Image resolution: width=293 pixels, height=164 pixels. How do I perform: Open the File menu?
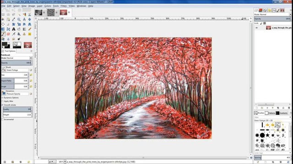[x=3, y=6]
